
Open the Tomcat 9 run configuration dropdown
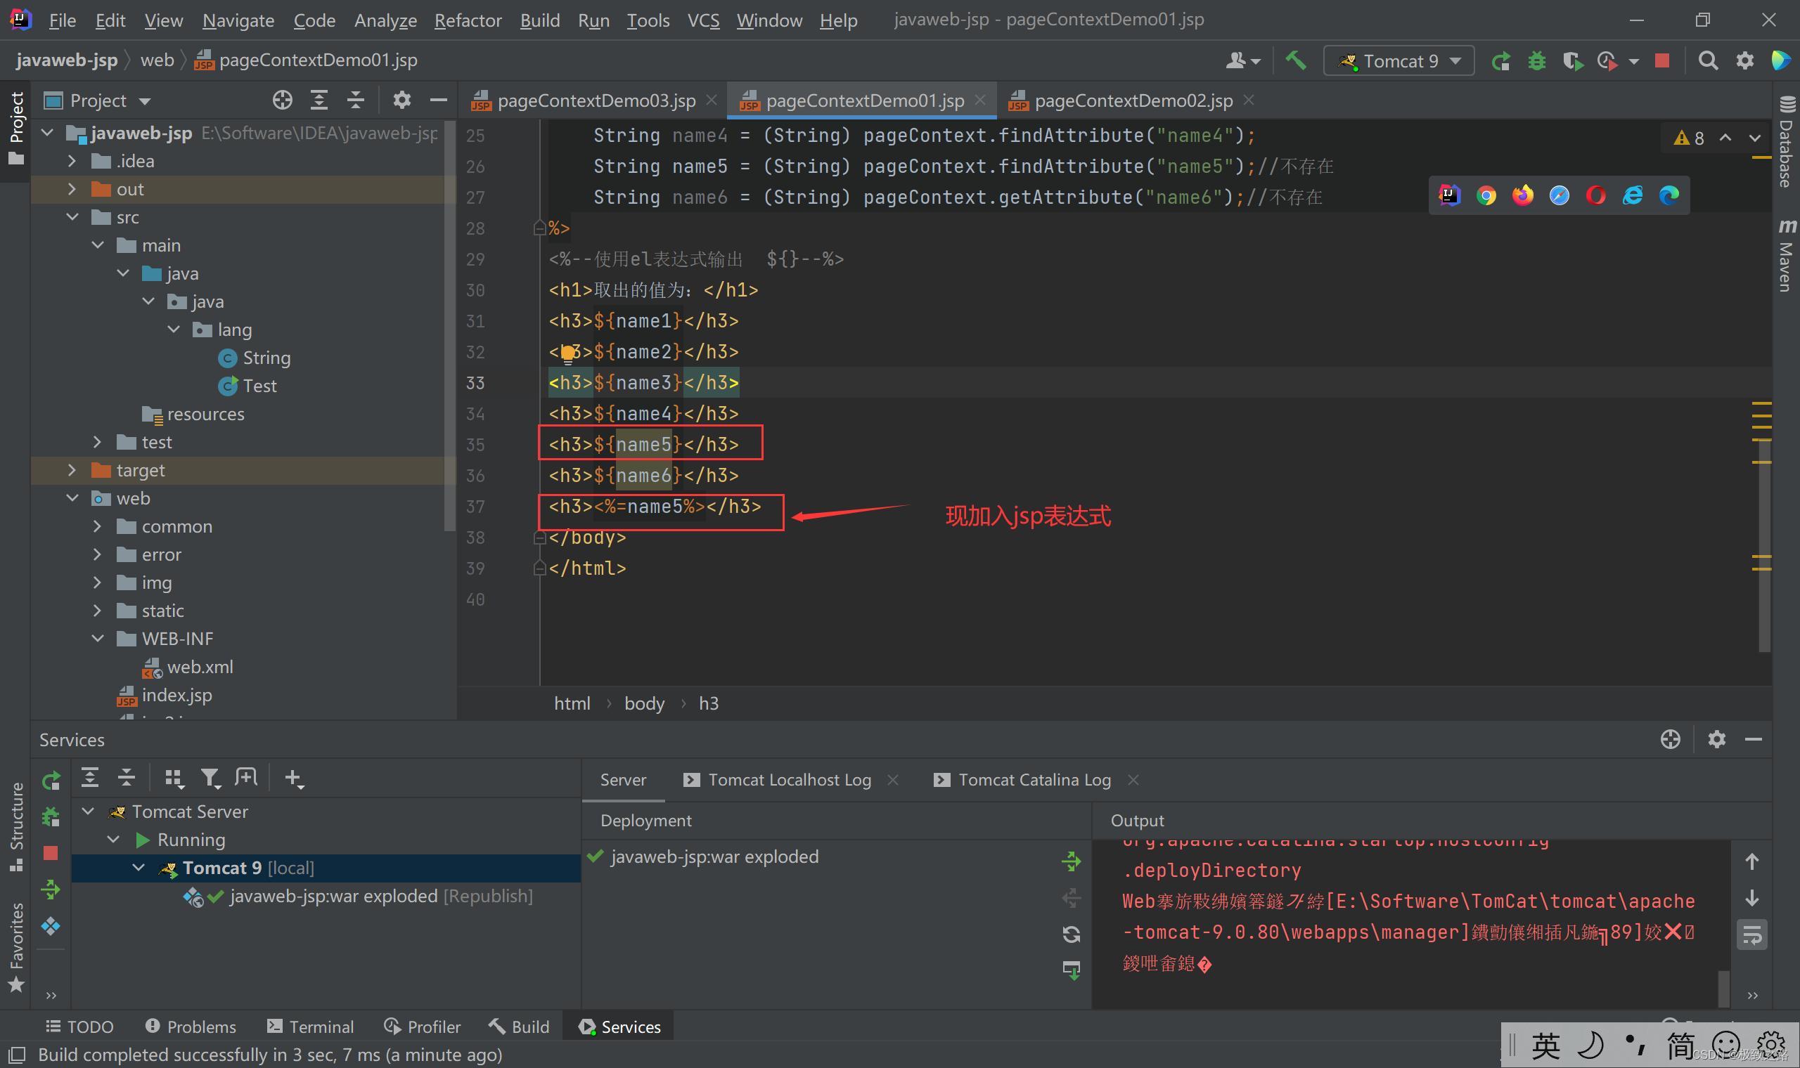click(x=1399, y=61)
